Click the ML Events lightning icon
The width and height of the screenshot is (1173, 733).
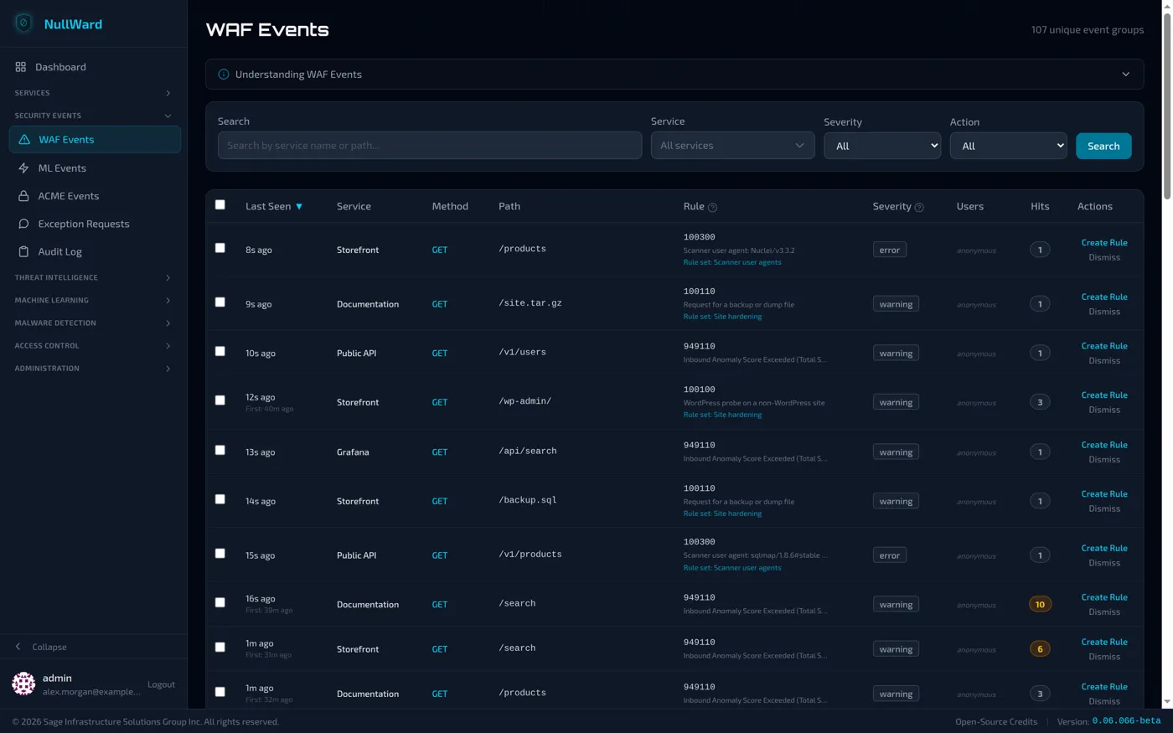[23, 168]
